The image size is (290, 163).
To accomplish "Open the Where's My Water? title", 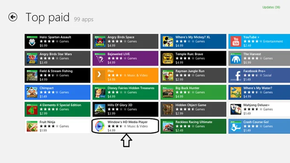I will (258, 88).
